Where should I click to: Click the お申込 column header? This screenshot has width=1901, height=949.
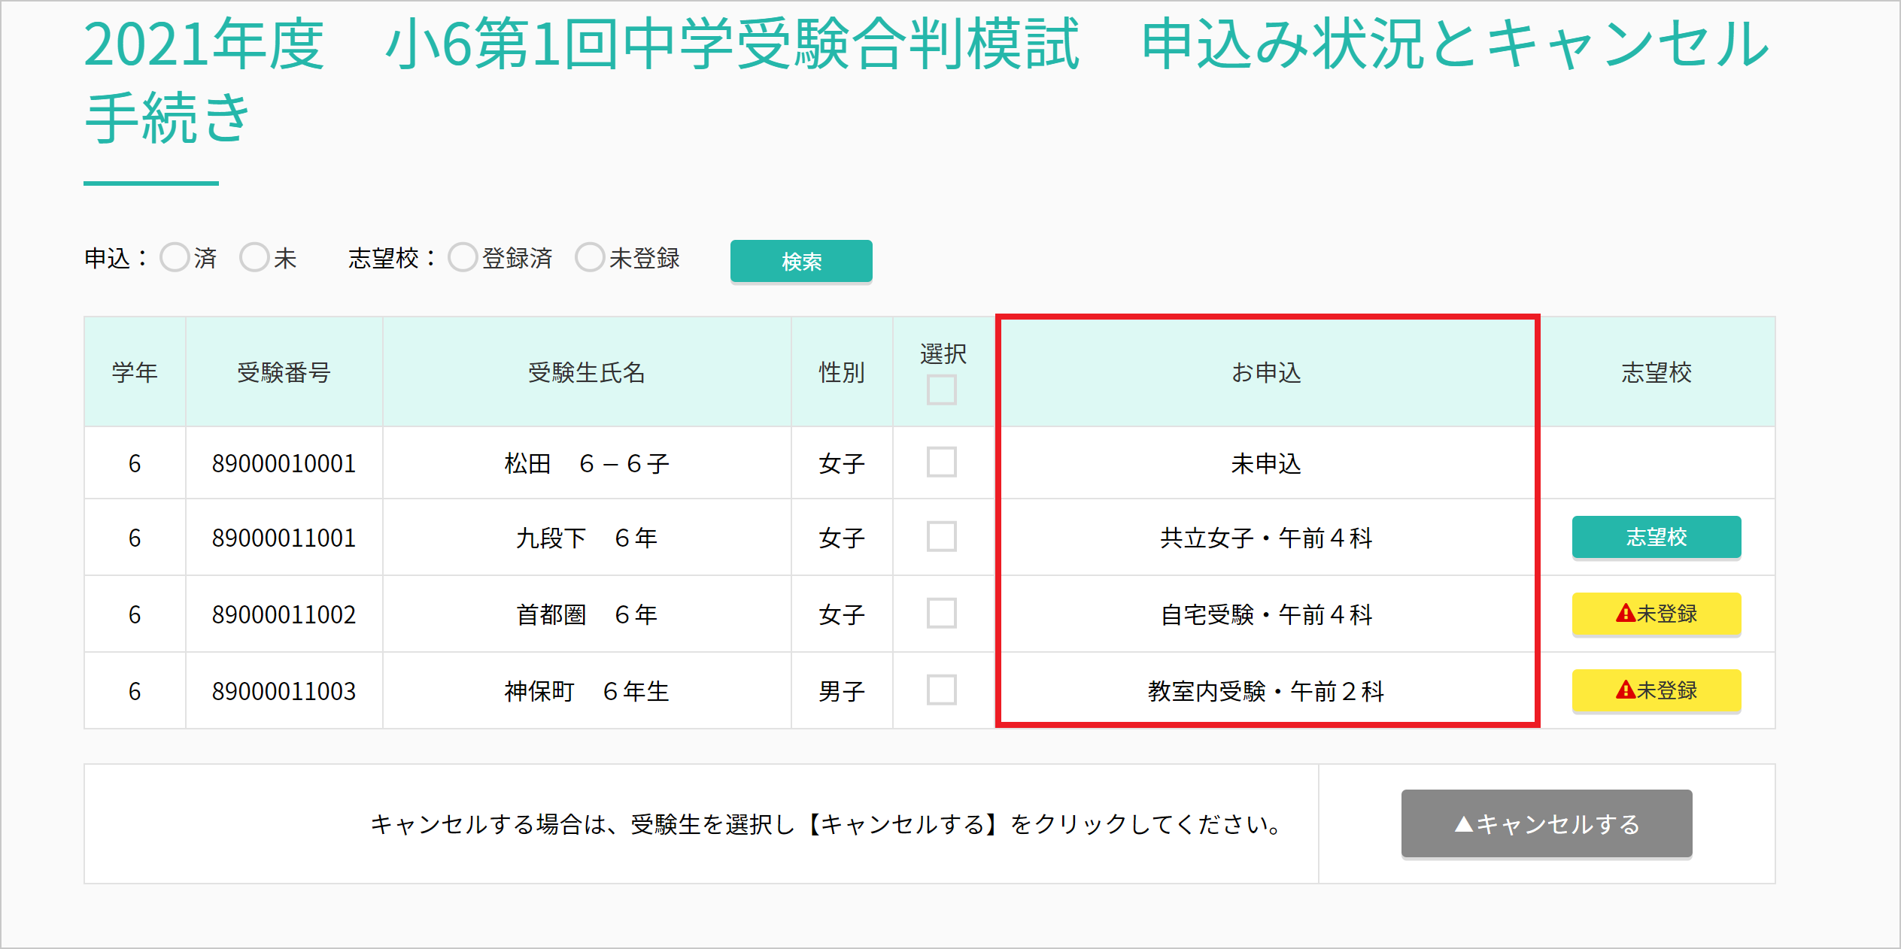pyautogui.click(x=1266, y=372)
